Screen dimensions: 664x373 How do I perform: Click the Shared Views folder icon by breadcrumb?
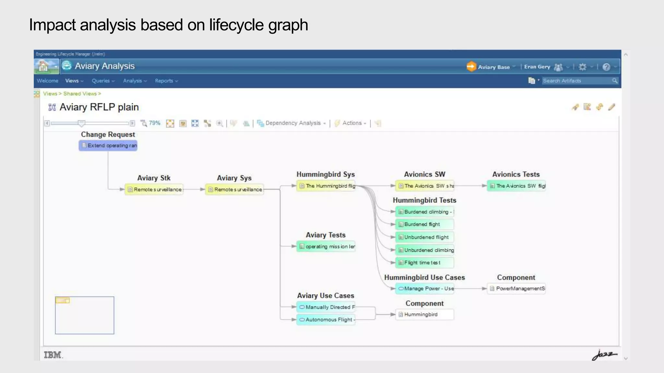click(x=37, y=94)
